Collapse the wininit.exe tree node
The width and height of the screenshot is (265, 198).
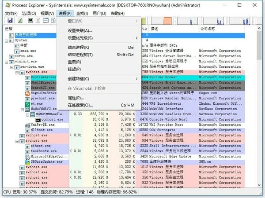click(7, 62)
